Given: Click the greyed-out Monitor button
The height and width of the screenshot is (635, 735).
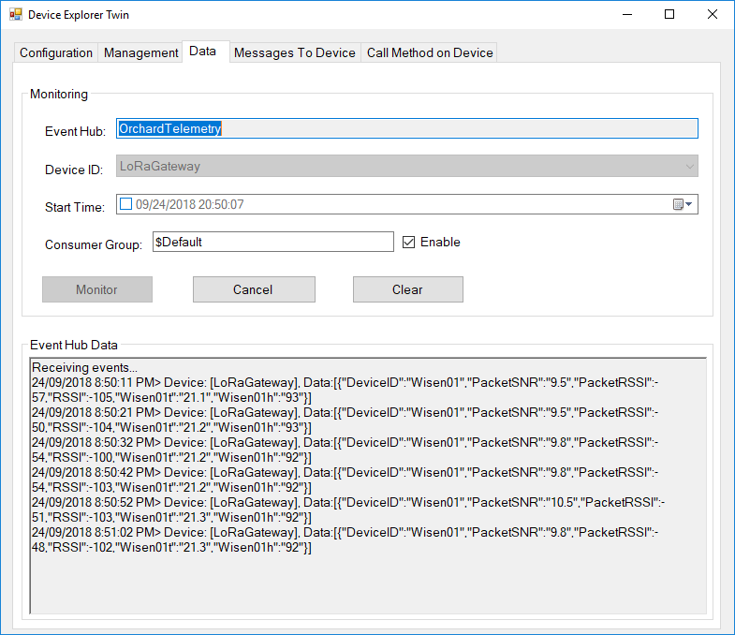Looking at the screenshot, I should pos(97,289).
